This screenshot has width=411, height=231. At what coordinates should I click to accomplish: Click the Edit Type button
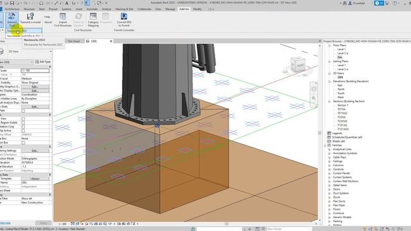tap(43, 62)
